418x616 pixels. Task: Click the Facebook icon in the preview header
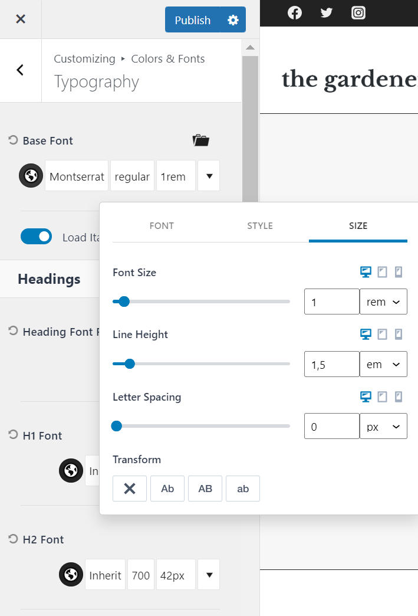pos(295,12)
